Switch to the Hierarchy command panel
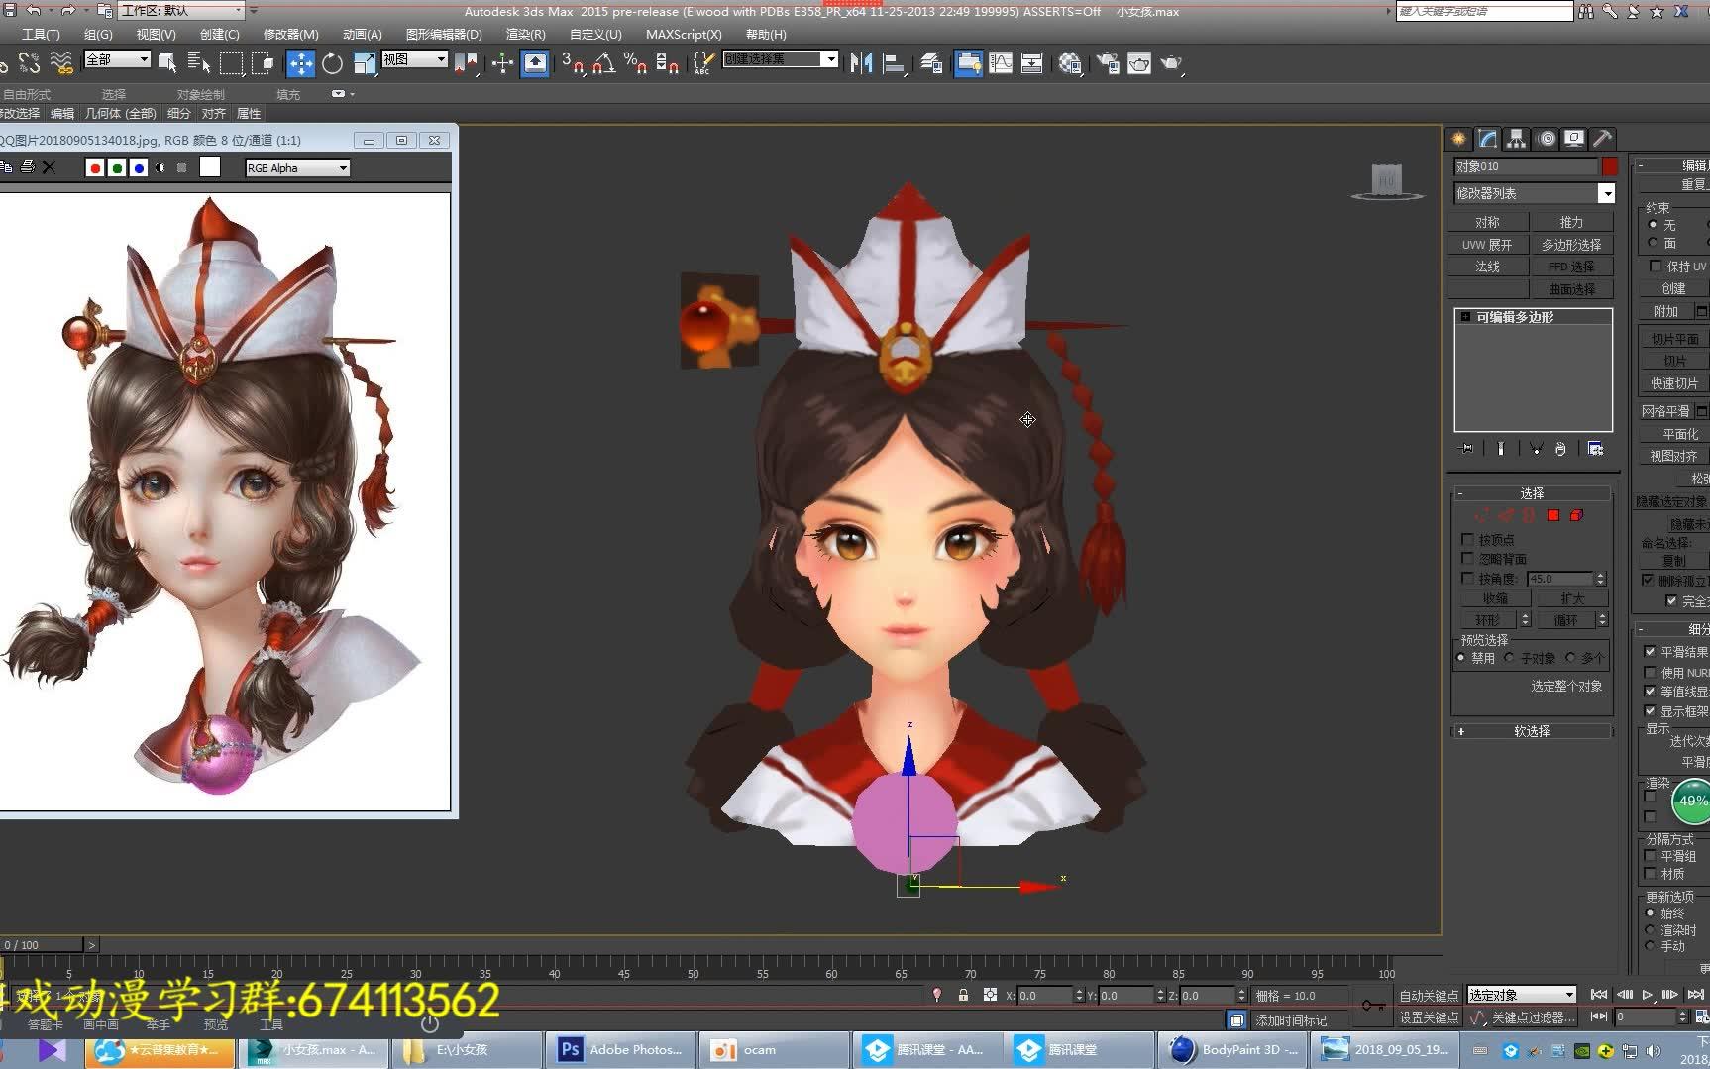The image size is (1710, 1069). click(x=1517, y=139)
